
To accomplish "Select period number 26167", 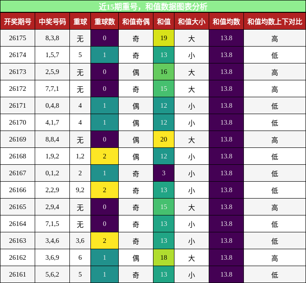I will pos(17,173).
